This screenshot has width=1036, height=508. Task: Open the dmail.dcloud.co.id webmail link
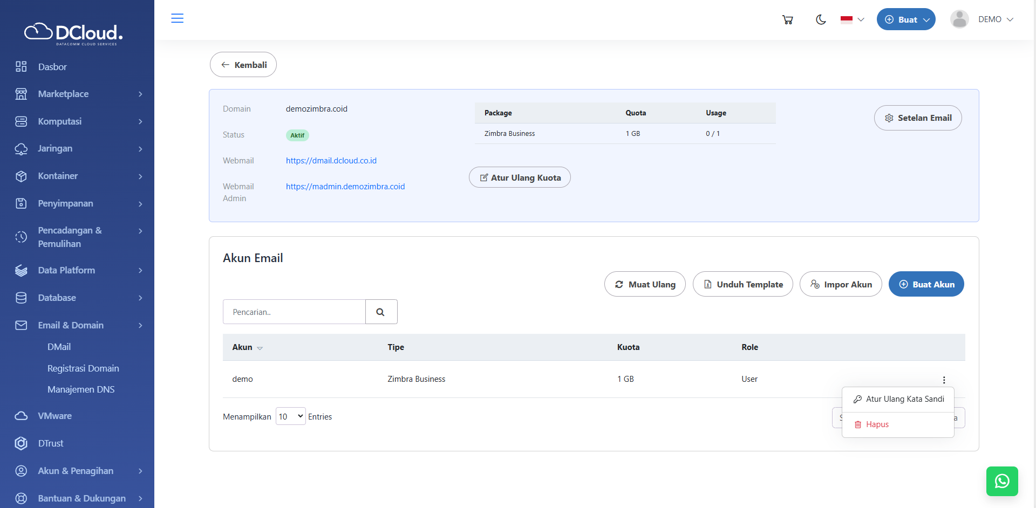pos(331,161)
